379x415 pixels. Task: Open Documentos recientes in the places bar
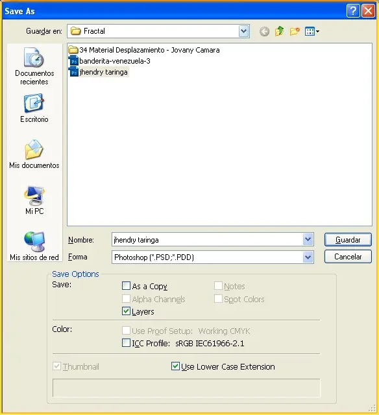[x=34, y=66]
